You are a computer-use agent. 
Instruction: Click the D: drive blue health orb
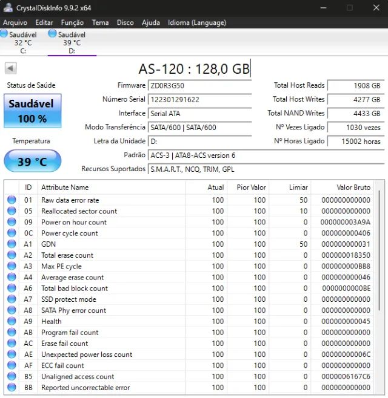point(52,34)
